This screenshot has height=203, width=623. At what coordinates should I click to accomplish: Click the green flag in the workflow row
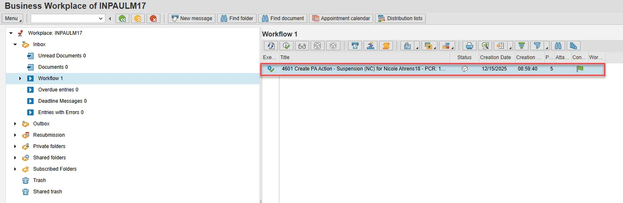coord(580,69)
